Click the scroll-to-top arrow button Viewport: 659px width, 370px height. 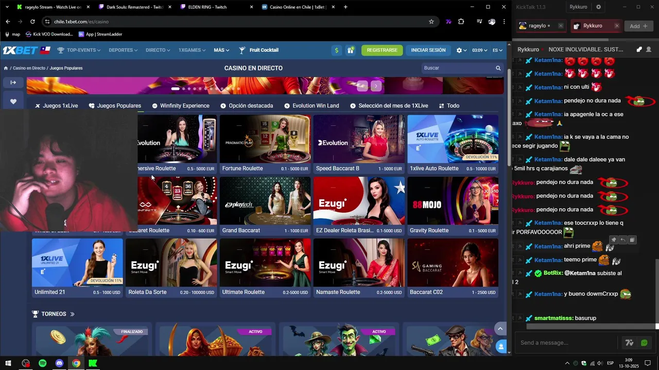[x=500, y=328]
